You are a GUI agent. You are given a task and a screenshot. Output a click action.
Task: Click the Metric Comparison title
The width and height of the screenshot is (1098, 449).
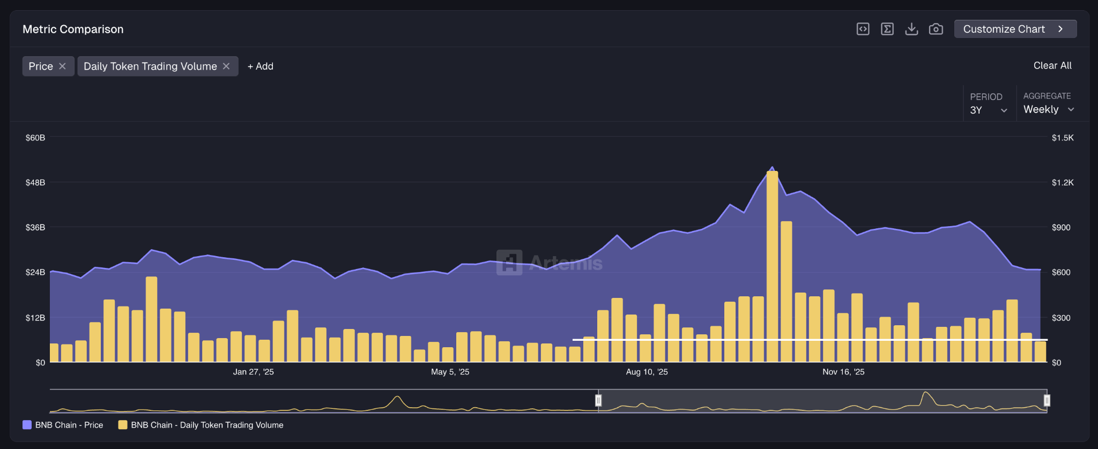click(73, 29)
